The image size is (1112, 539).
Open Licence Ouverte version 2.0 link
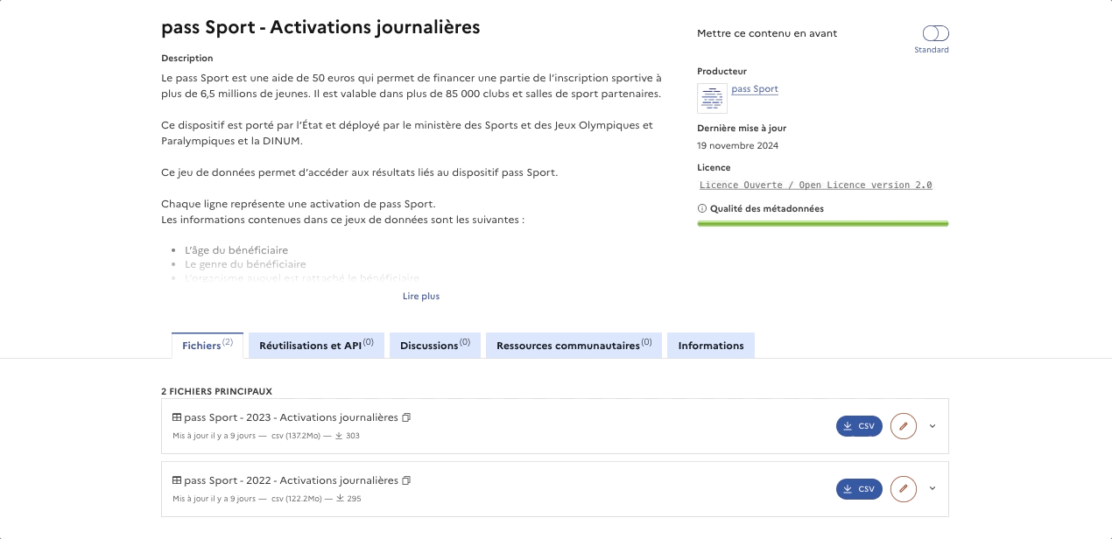pos(815,185)
